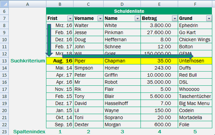Select column header F
Image resolution: width=215 pixels, height=135 pixels.
pos(195,4)
